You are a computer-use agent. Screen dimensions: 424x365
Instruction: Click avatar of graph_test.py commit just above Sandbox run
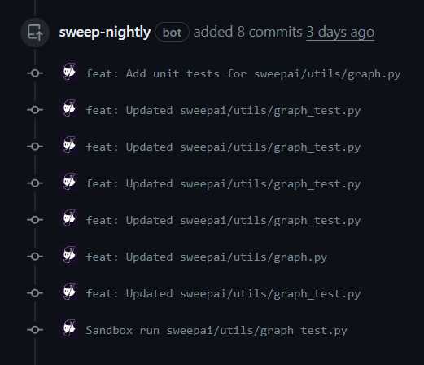pyautogui.click(x=70, y=292)
